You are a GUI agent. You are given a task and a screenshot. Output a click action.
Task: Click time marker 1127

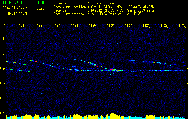pyautogui.click(x=128, y=26)
